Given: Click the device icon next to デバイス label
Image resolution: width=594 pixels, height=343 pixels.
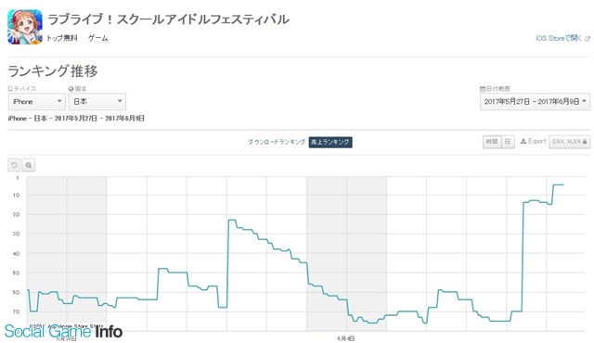Looking at the screenshot, I should [10, 89].
